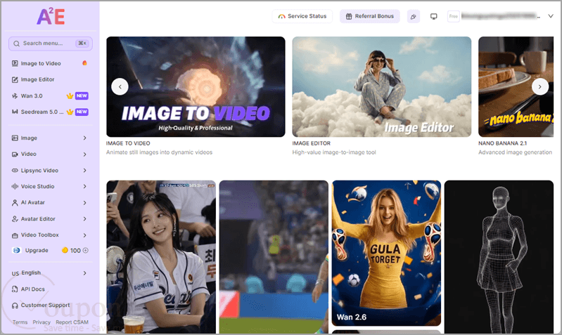The image size is (562, 335).
Task: Click the NEW badge beside Wan 3.0
Action: [82, 96]
